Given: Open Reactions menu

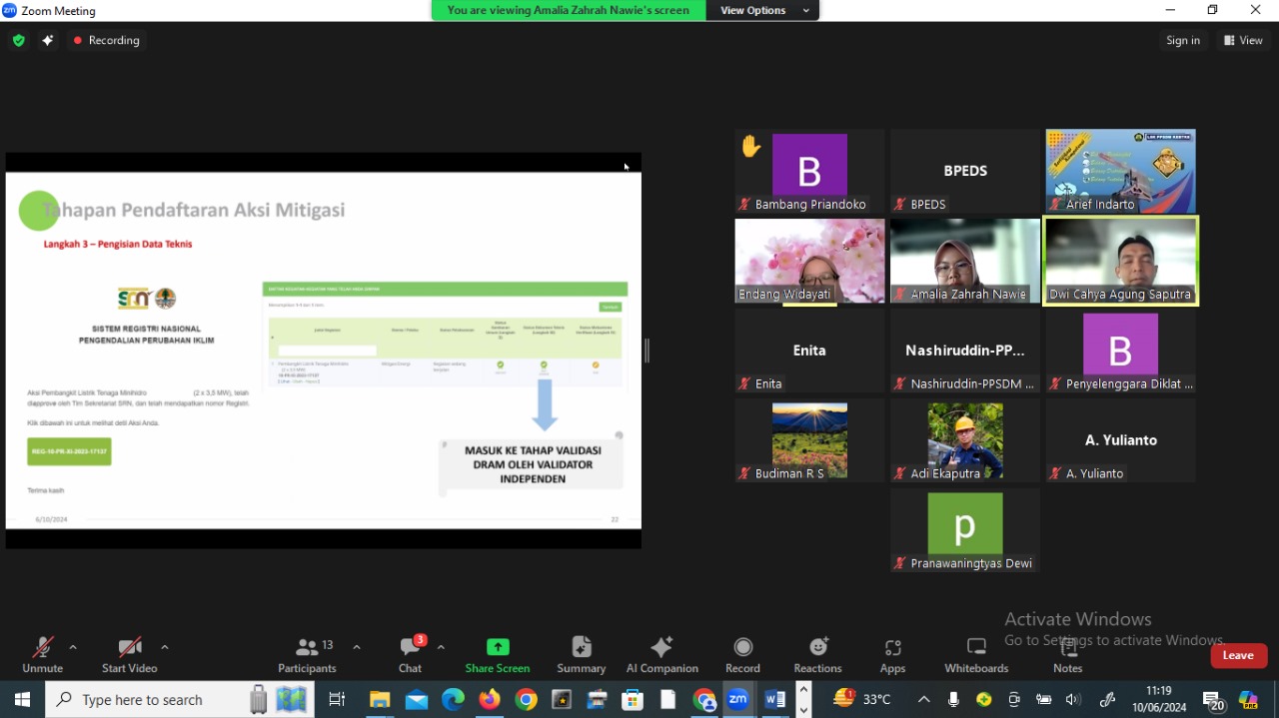Looking at the screenshot, I should point(818,655).
